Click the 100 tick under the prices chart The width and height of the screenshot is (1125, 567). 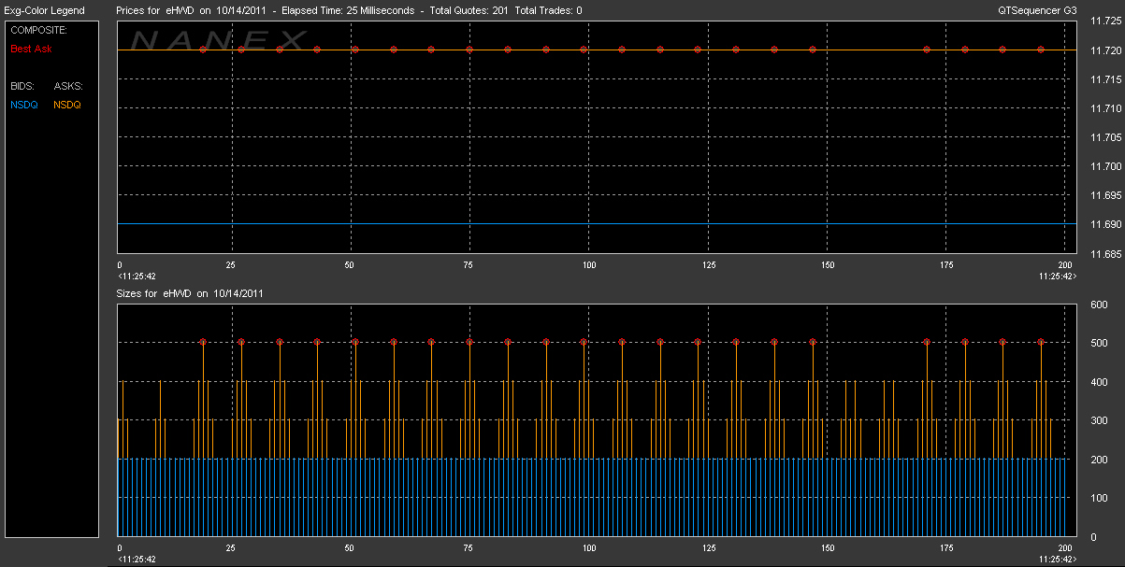(x=589, y=265)
